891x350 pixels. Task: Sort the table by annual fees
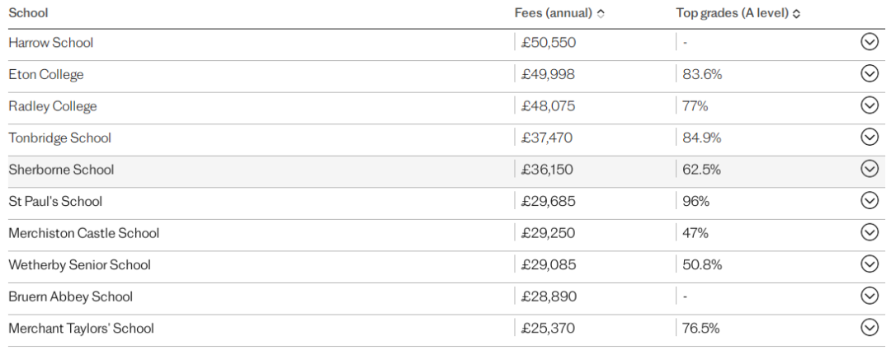pyautogui.click(x=559, y=13)
